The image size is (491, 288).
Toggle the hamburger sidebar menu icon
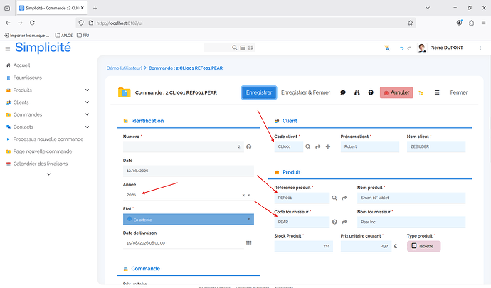pos(8,49)
